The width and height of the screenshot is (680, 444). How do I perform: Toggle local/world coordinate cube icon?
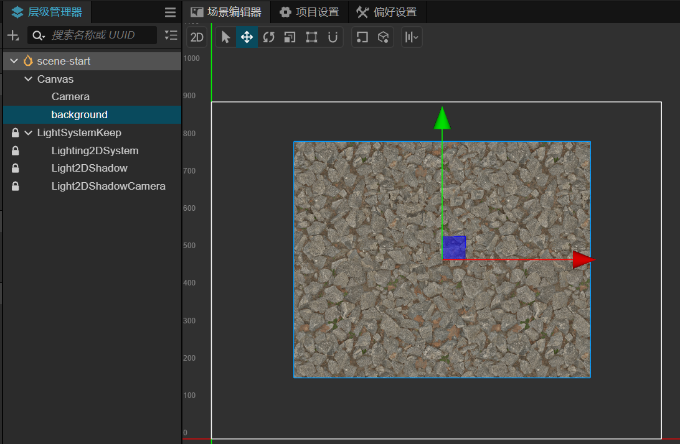click(x=383, y=37)
